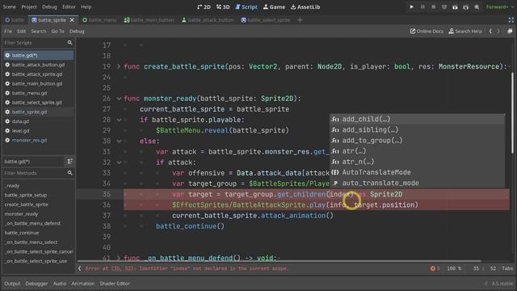517x291 pixels.
Task: Open the AssetLib workspace
Action: click(305, 6)
